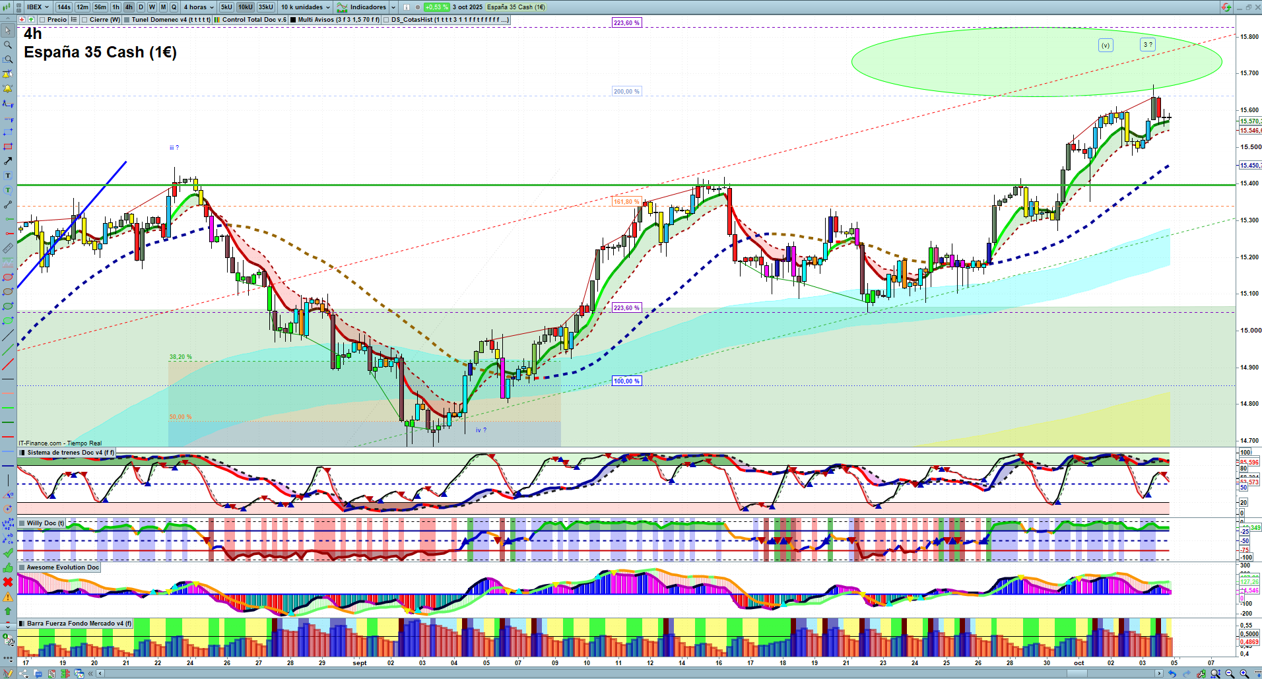The image size is (1262, 679).
Task: Click the red X delete objects icon
Action: coord(8,582)
